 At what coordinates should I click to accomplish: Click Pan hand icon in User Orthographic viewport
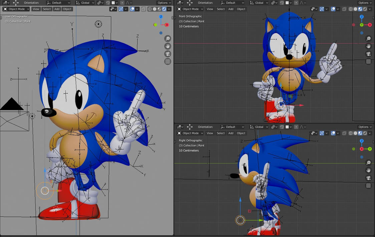pyautogui.click(x=168, y=46)
